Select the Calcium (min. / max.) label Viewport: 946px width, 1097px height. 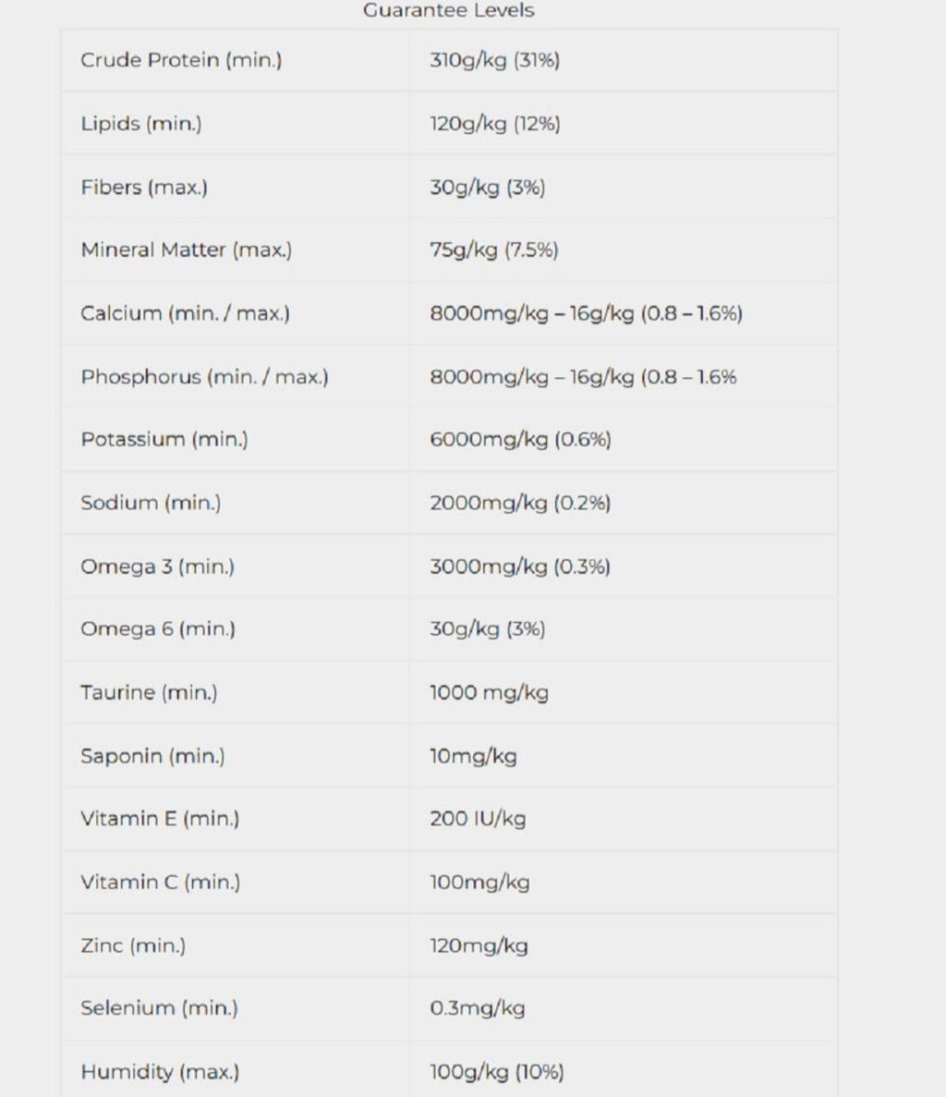pyautogui.click(x=186, y=313)
